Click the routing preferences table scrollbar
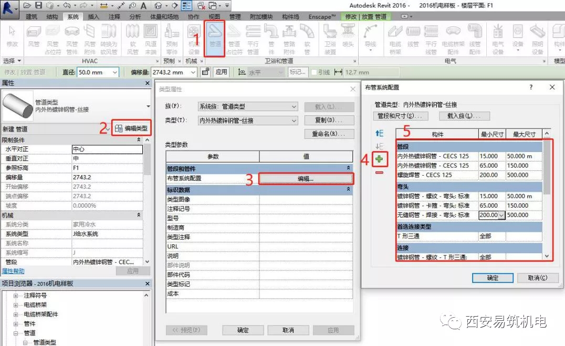The image size is (565, 346). pos(547,194)
